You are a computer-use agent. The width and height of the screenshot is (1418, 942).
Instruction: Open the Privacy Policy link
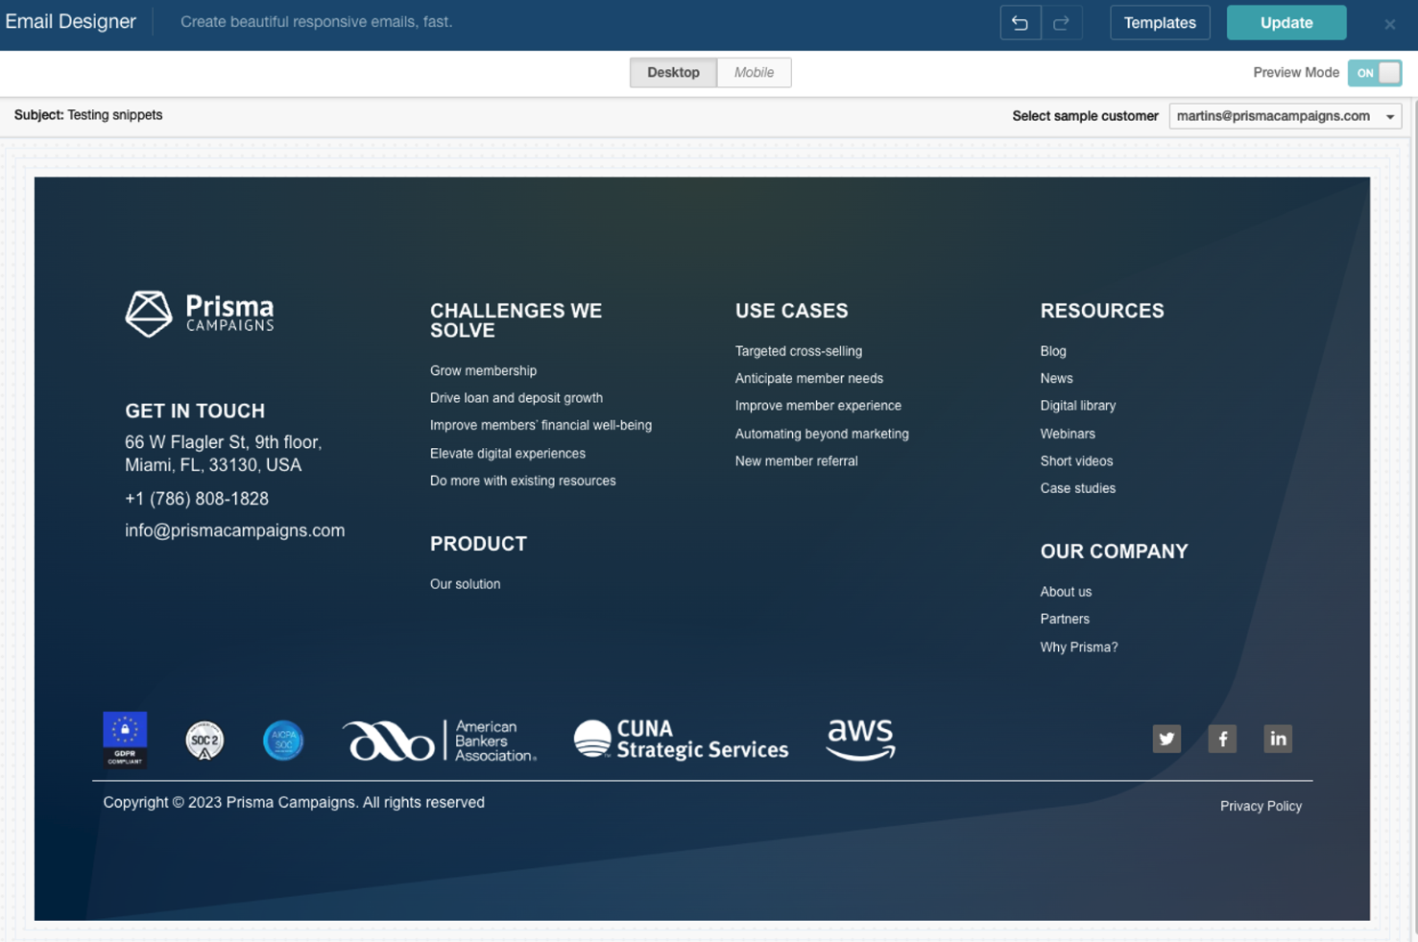click(x=1261, y=806)
